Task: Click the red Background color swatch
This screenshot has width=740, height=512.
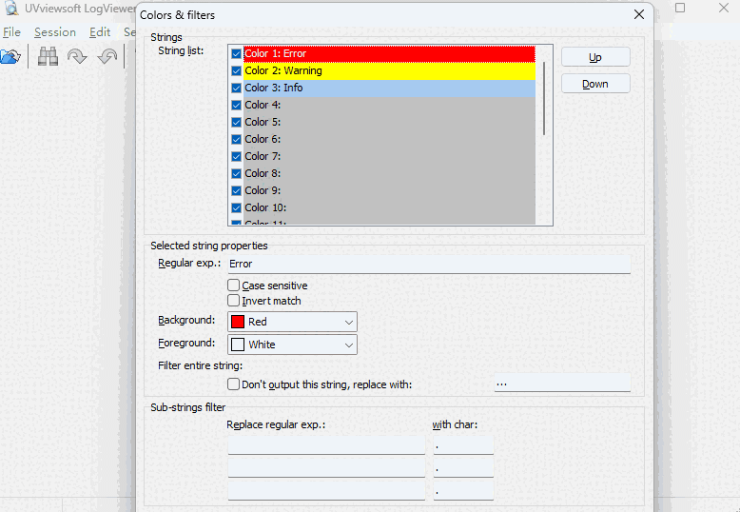Action: pyautogui.click(x=238, y=322)
